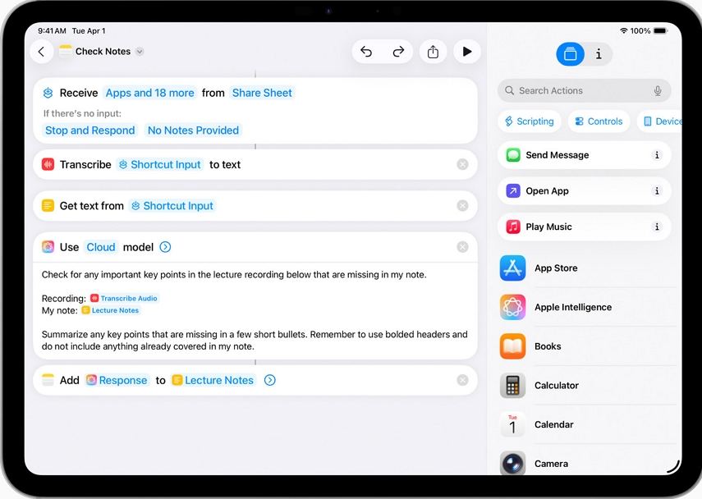Change 'Apps and 18 more' input types
The image size is (702, 499).
(x=150, y=93)
